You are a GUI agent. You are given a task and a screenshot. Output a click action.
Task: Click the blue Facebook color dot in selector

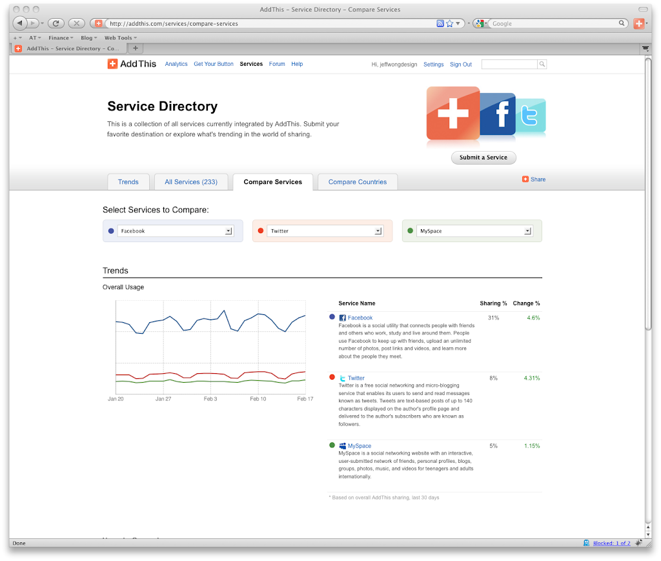[x=111, y=231]
